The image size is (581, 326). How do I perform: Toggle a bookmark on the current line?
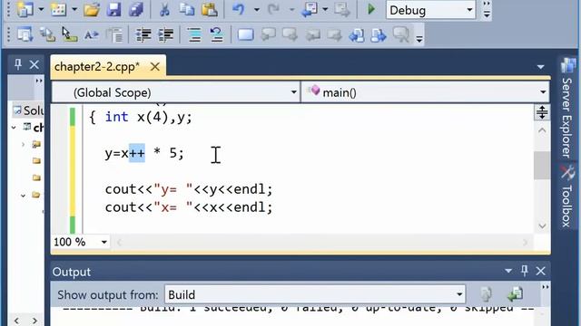click(245, 35)
